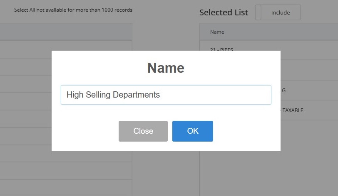Select the row ending in TAXABLE
Image resolution: width=338 pixels, height=196 pixels.
pyautogui.click(x=309, y=110)
